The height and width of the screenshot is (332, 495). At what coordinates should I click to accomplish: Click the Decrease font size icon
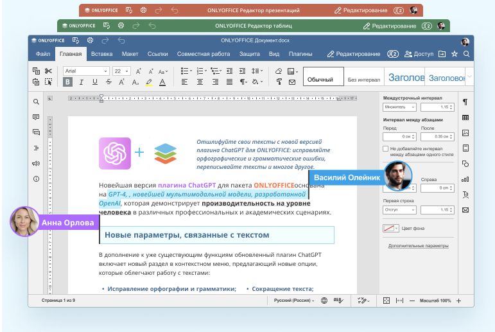151,71
